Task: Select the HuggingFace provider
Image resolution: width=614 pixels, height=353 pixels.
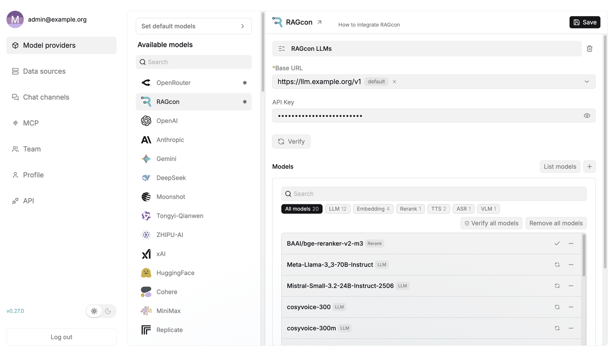Action: 193,273
